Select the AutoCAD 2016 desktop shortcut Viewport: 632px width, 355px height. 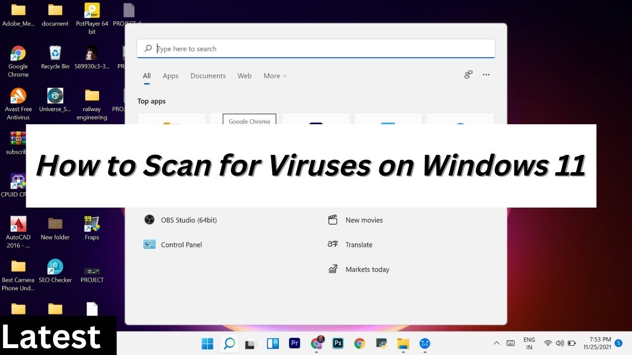tap(18, 232)
